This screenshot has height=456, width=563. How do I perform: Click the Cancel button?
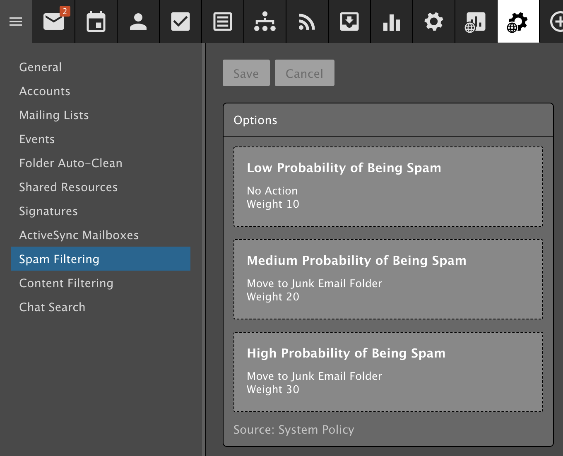point(304,73)
